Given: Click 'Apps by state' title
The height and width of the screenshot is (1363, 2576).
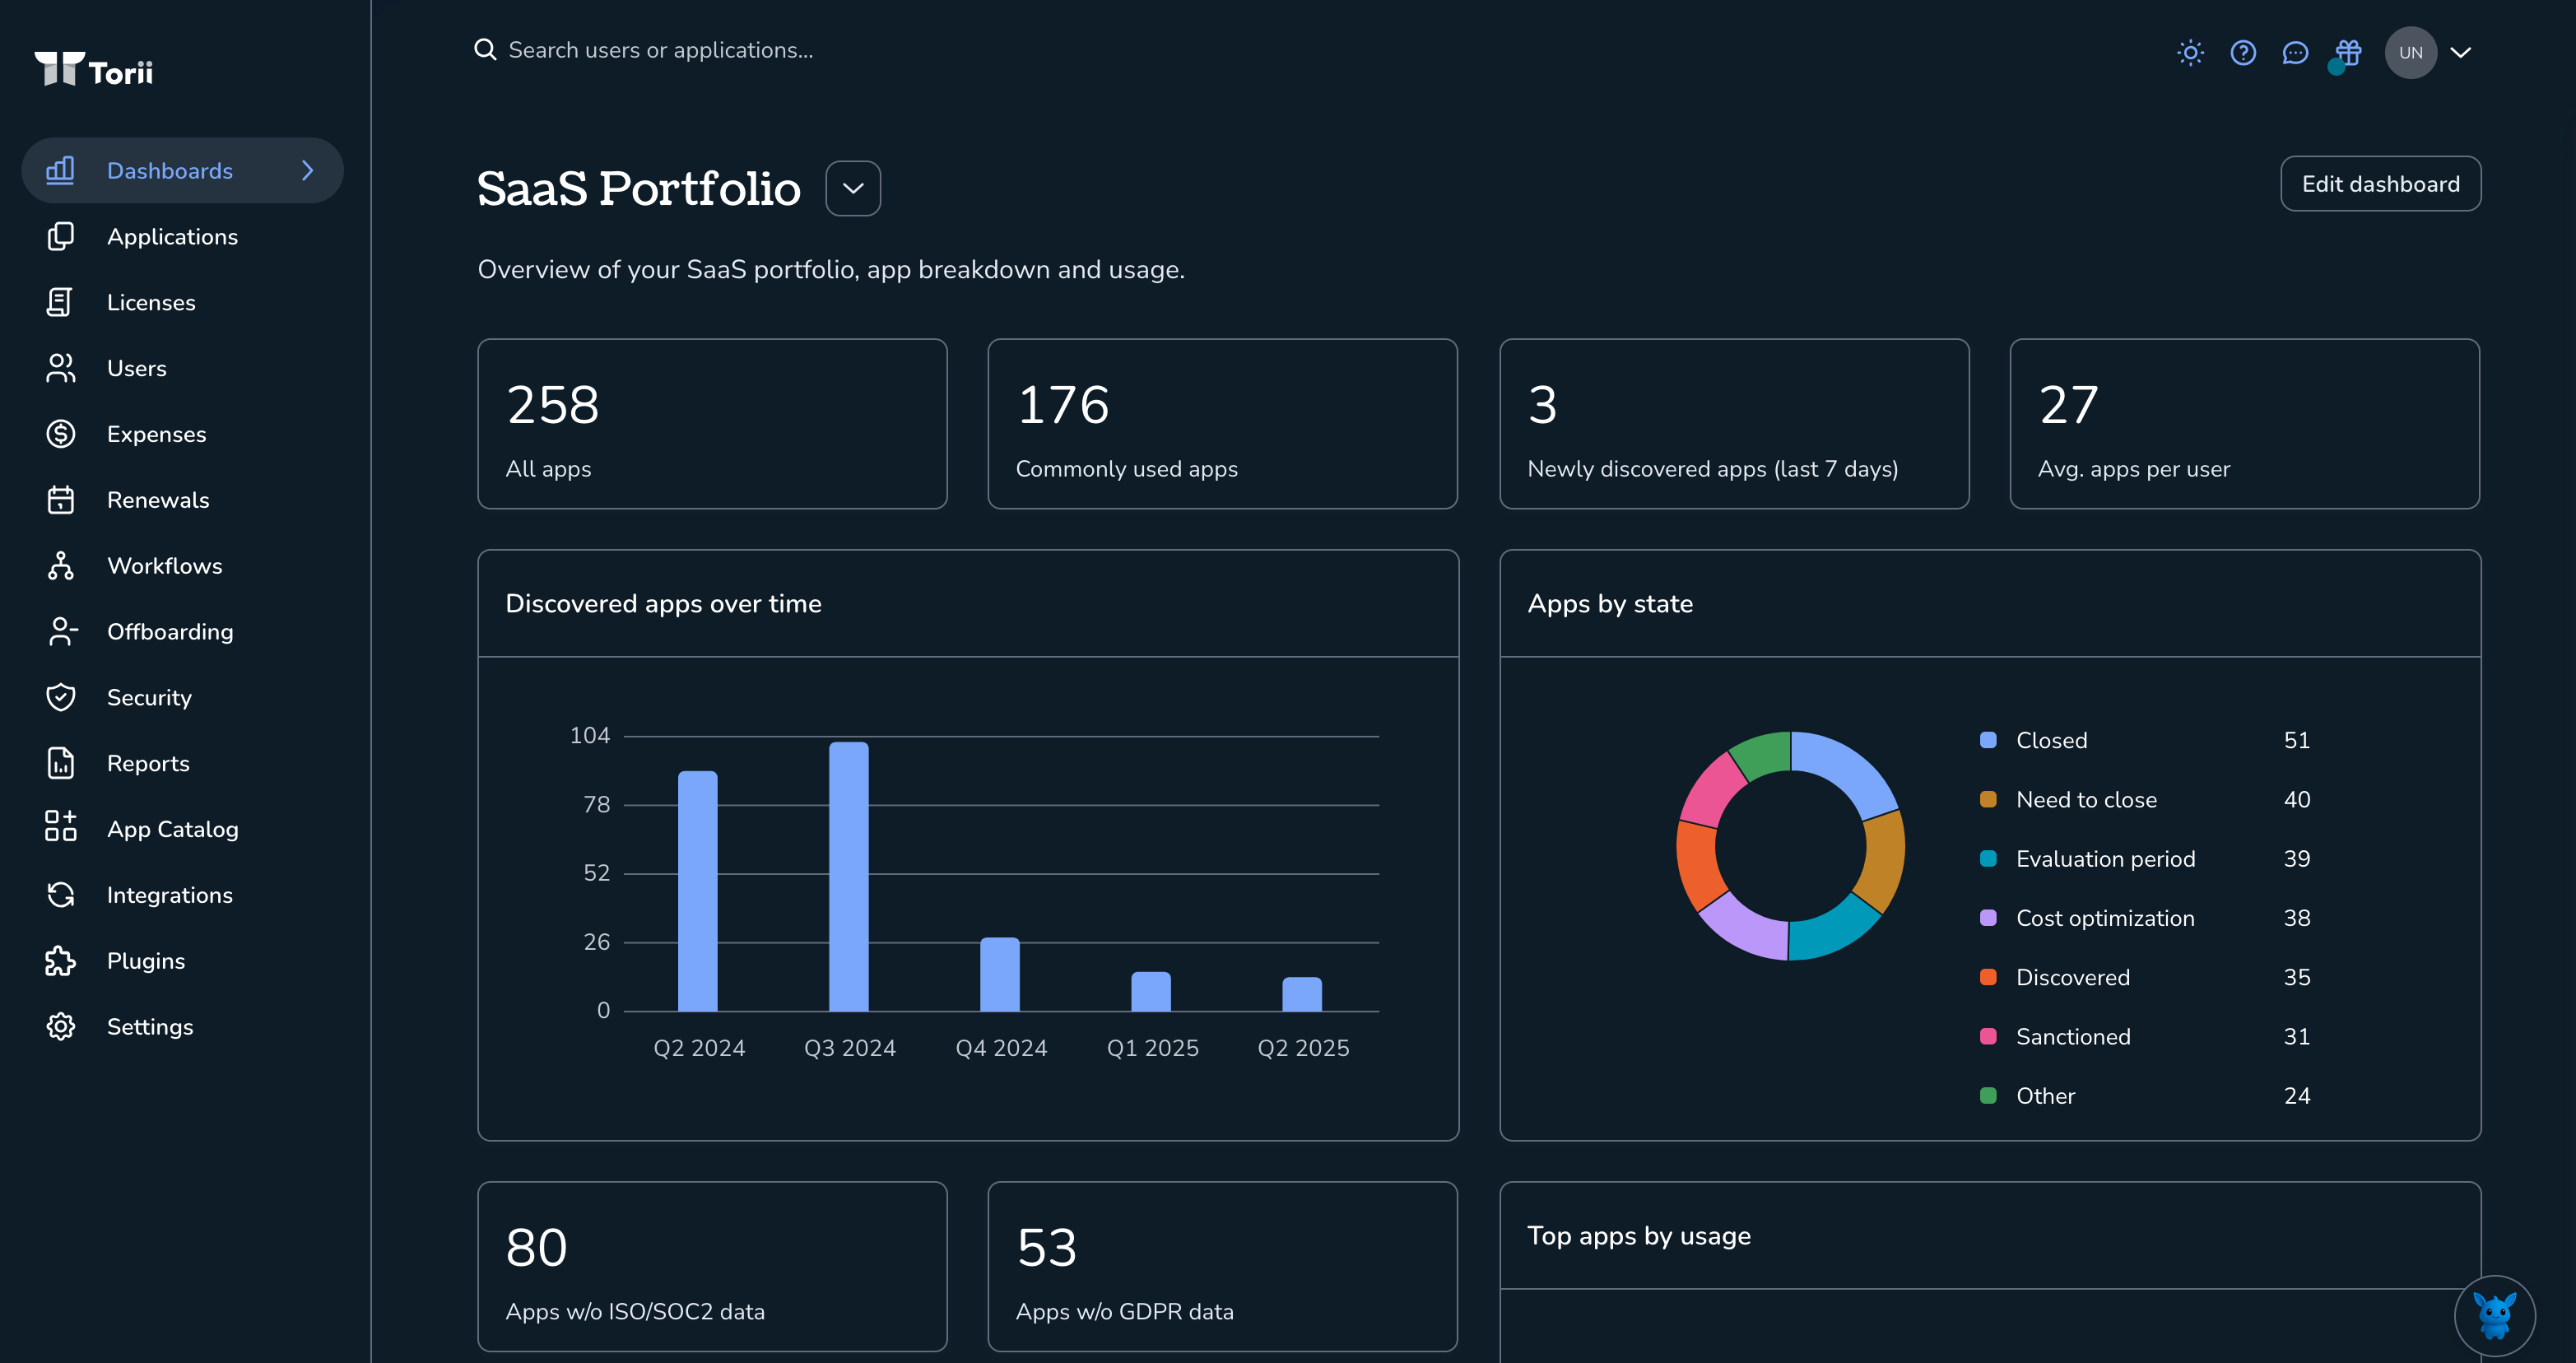Looking at the screenshot, I should (1610, 603).
